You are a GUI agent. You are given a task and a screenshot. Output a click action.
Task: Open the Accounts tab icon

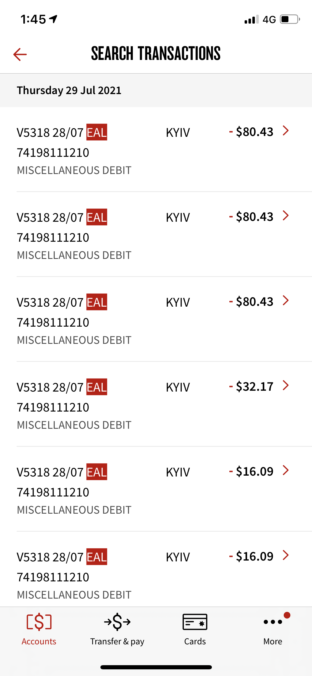pos(39,622)
